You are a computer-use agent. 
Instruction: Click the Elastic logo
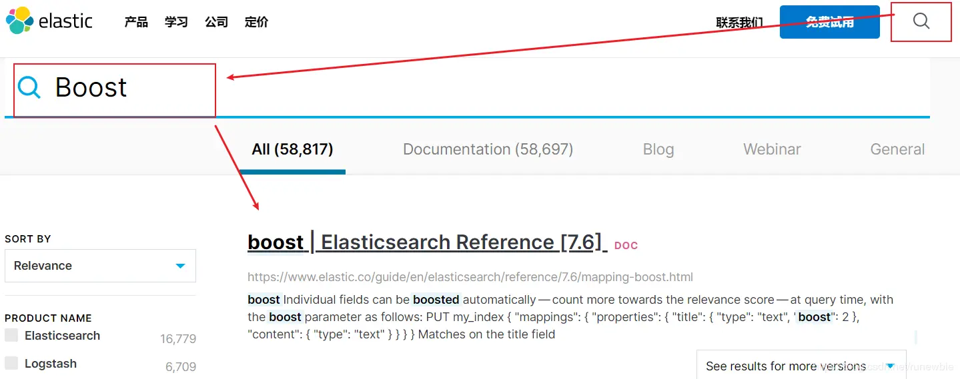click(49, 21)
